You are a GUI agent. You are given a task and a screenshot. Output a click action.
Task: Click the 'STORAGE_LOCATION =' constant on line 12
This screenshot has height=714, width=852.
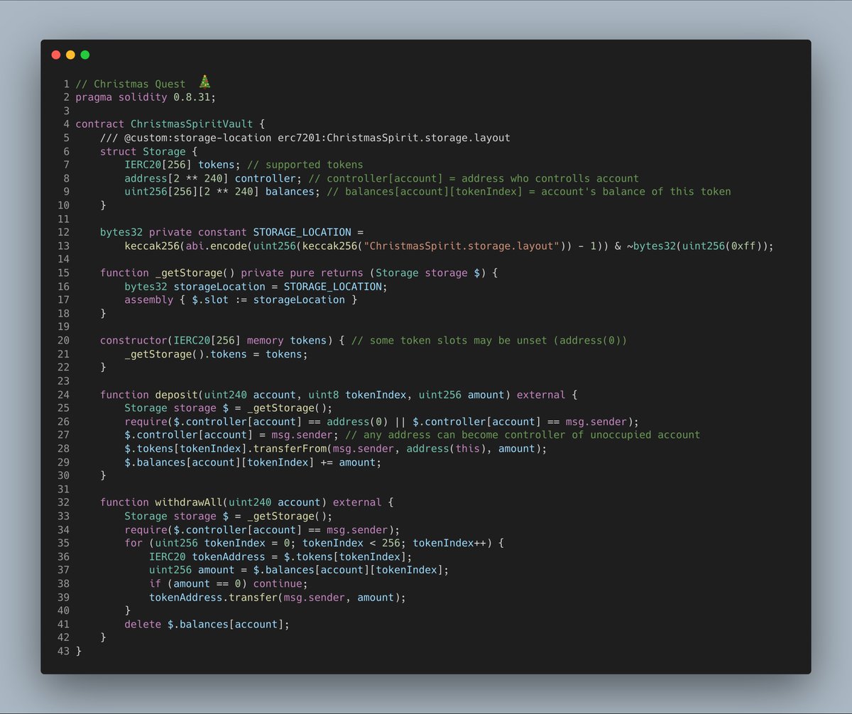coord(308,232)
